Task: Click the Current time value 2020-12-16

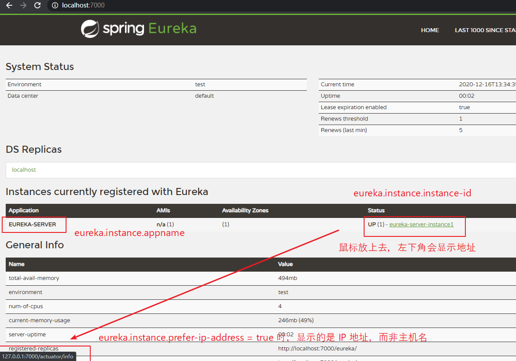Action: (487, 85)
